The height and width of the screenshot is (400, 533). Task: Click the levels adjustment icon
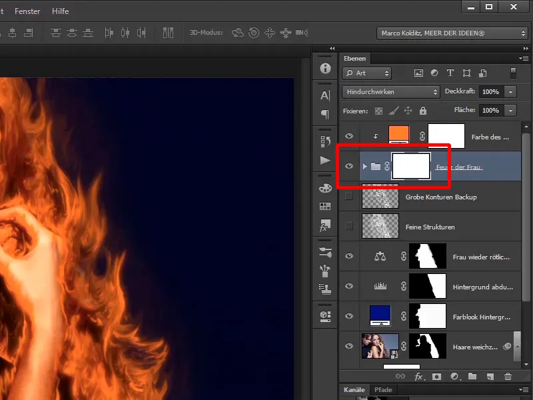coord(380,286)
